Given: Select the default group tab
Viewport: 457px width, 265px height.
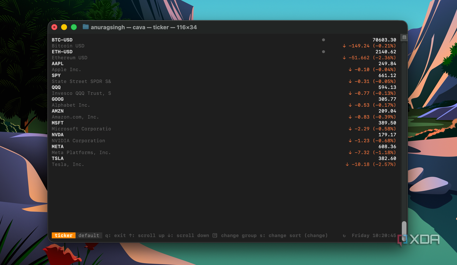Looking at the screenshot, I should pos(89,235).
